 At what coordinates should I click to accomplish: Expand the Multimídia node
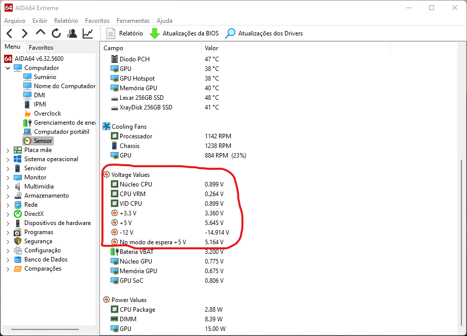click(x=8, y=187)
